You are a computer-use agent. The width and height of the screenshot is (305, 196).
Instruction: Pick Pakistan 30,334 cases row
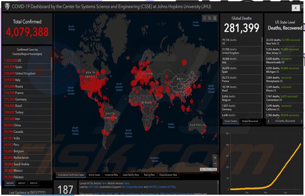27,177
